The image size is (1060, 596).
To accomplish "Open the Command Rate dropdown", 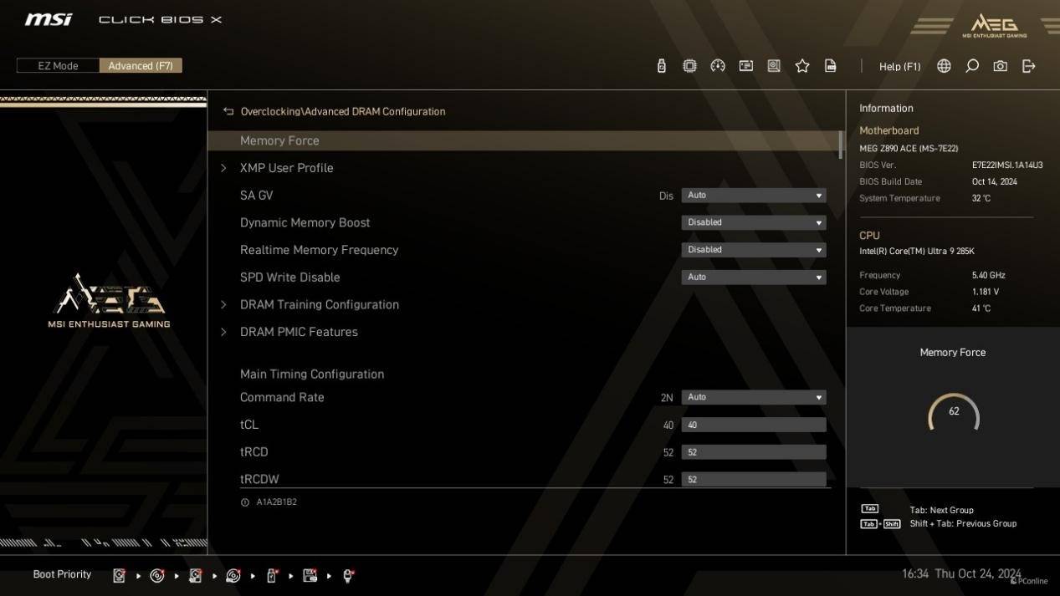I will (x=753, y=398).
